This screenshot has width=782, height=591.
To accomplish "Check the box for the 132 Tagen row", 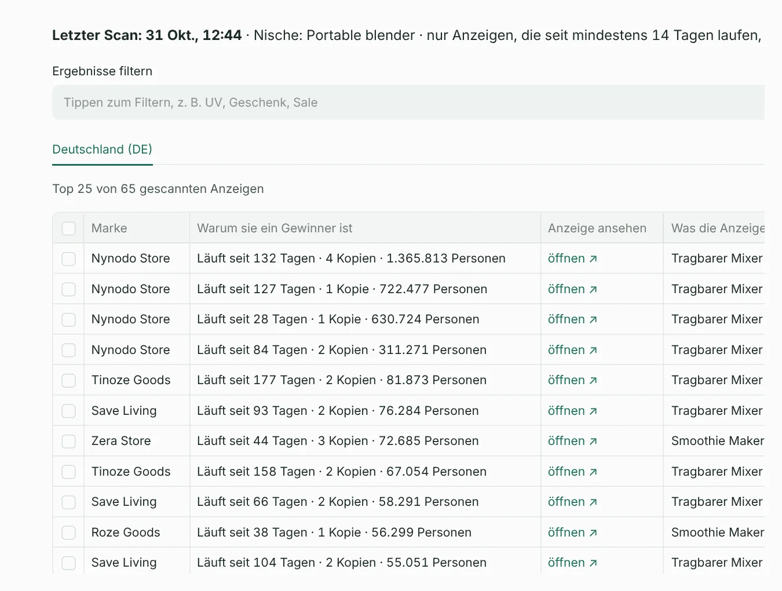I will 69,258.
